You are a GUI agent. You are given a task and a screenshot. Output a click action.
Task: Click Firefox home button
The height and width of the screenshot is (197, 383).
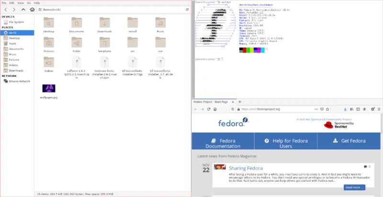pyautogui.click(x=215, y=109)
